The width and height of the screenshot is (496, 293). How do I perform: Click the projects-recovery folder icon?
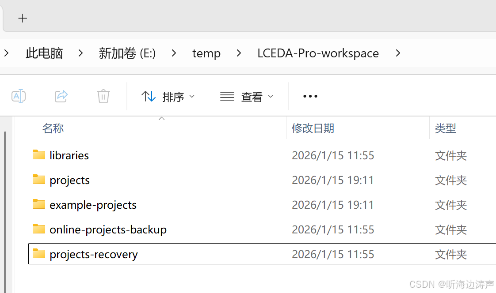pos(39,254)
